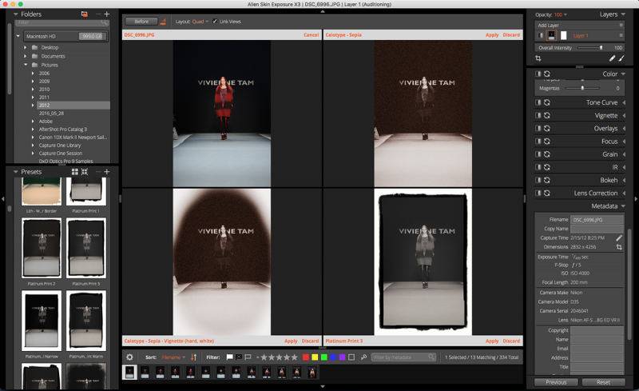Switch presets to grid view

75,172
